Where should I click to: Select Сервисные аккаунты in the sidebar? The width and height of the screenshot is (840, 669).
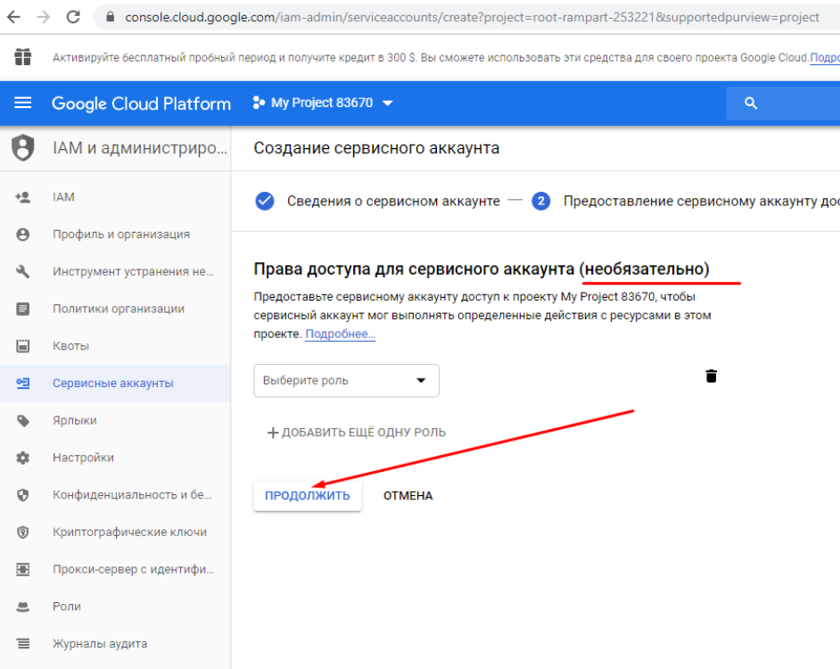[x=115, y=384]
